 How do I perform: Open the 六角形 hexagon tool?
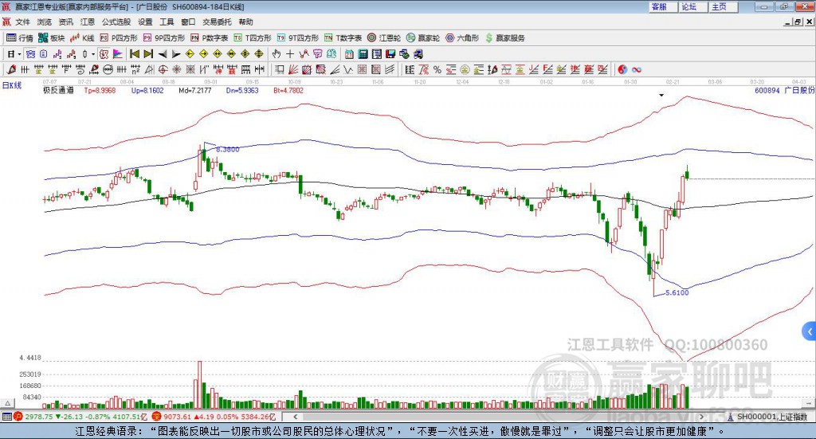coord(462,38)
